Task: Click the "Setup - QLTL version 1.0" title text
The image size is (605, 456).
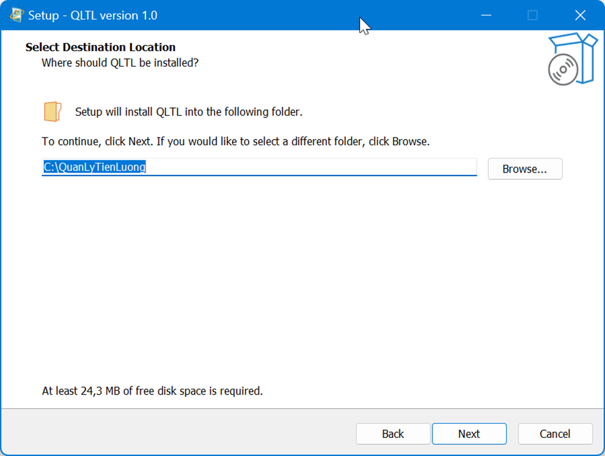Action: tap(92, 15)
